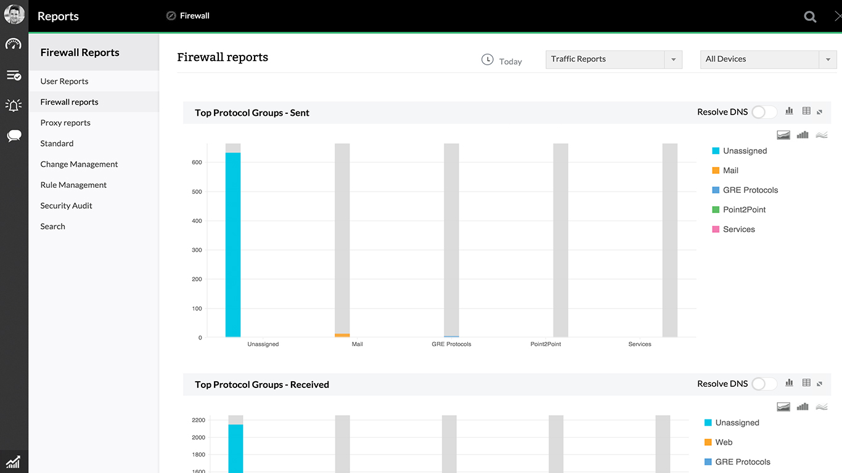Select column chart type for Sent panel
The height and width of the screenshot is (473, 842).
(803, 135)
